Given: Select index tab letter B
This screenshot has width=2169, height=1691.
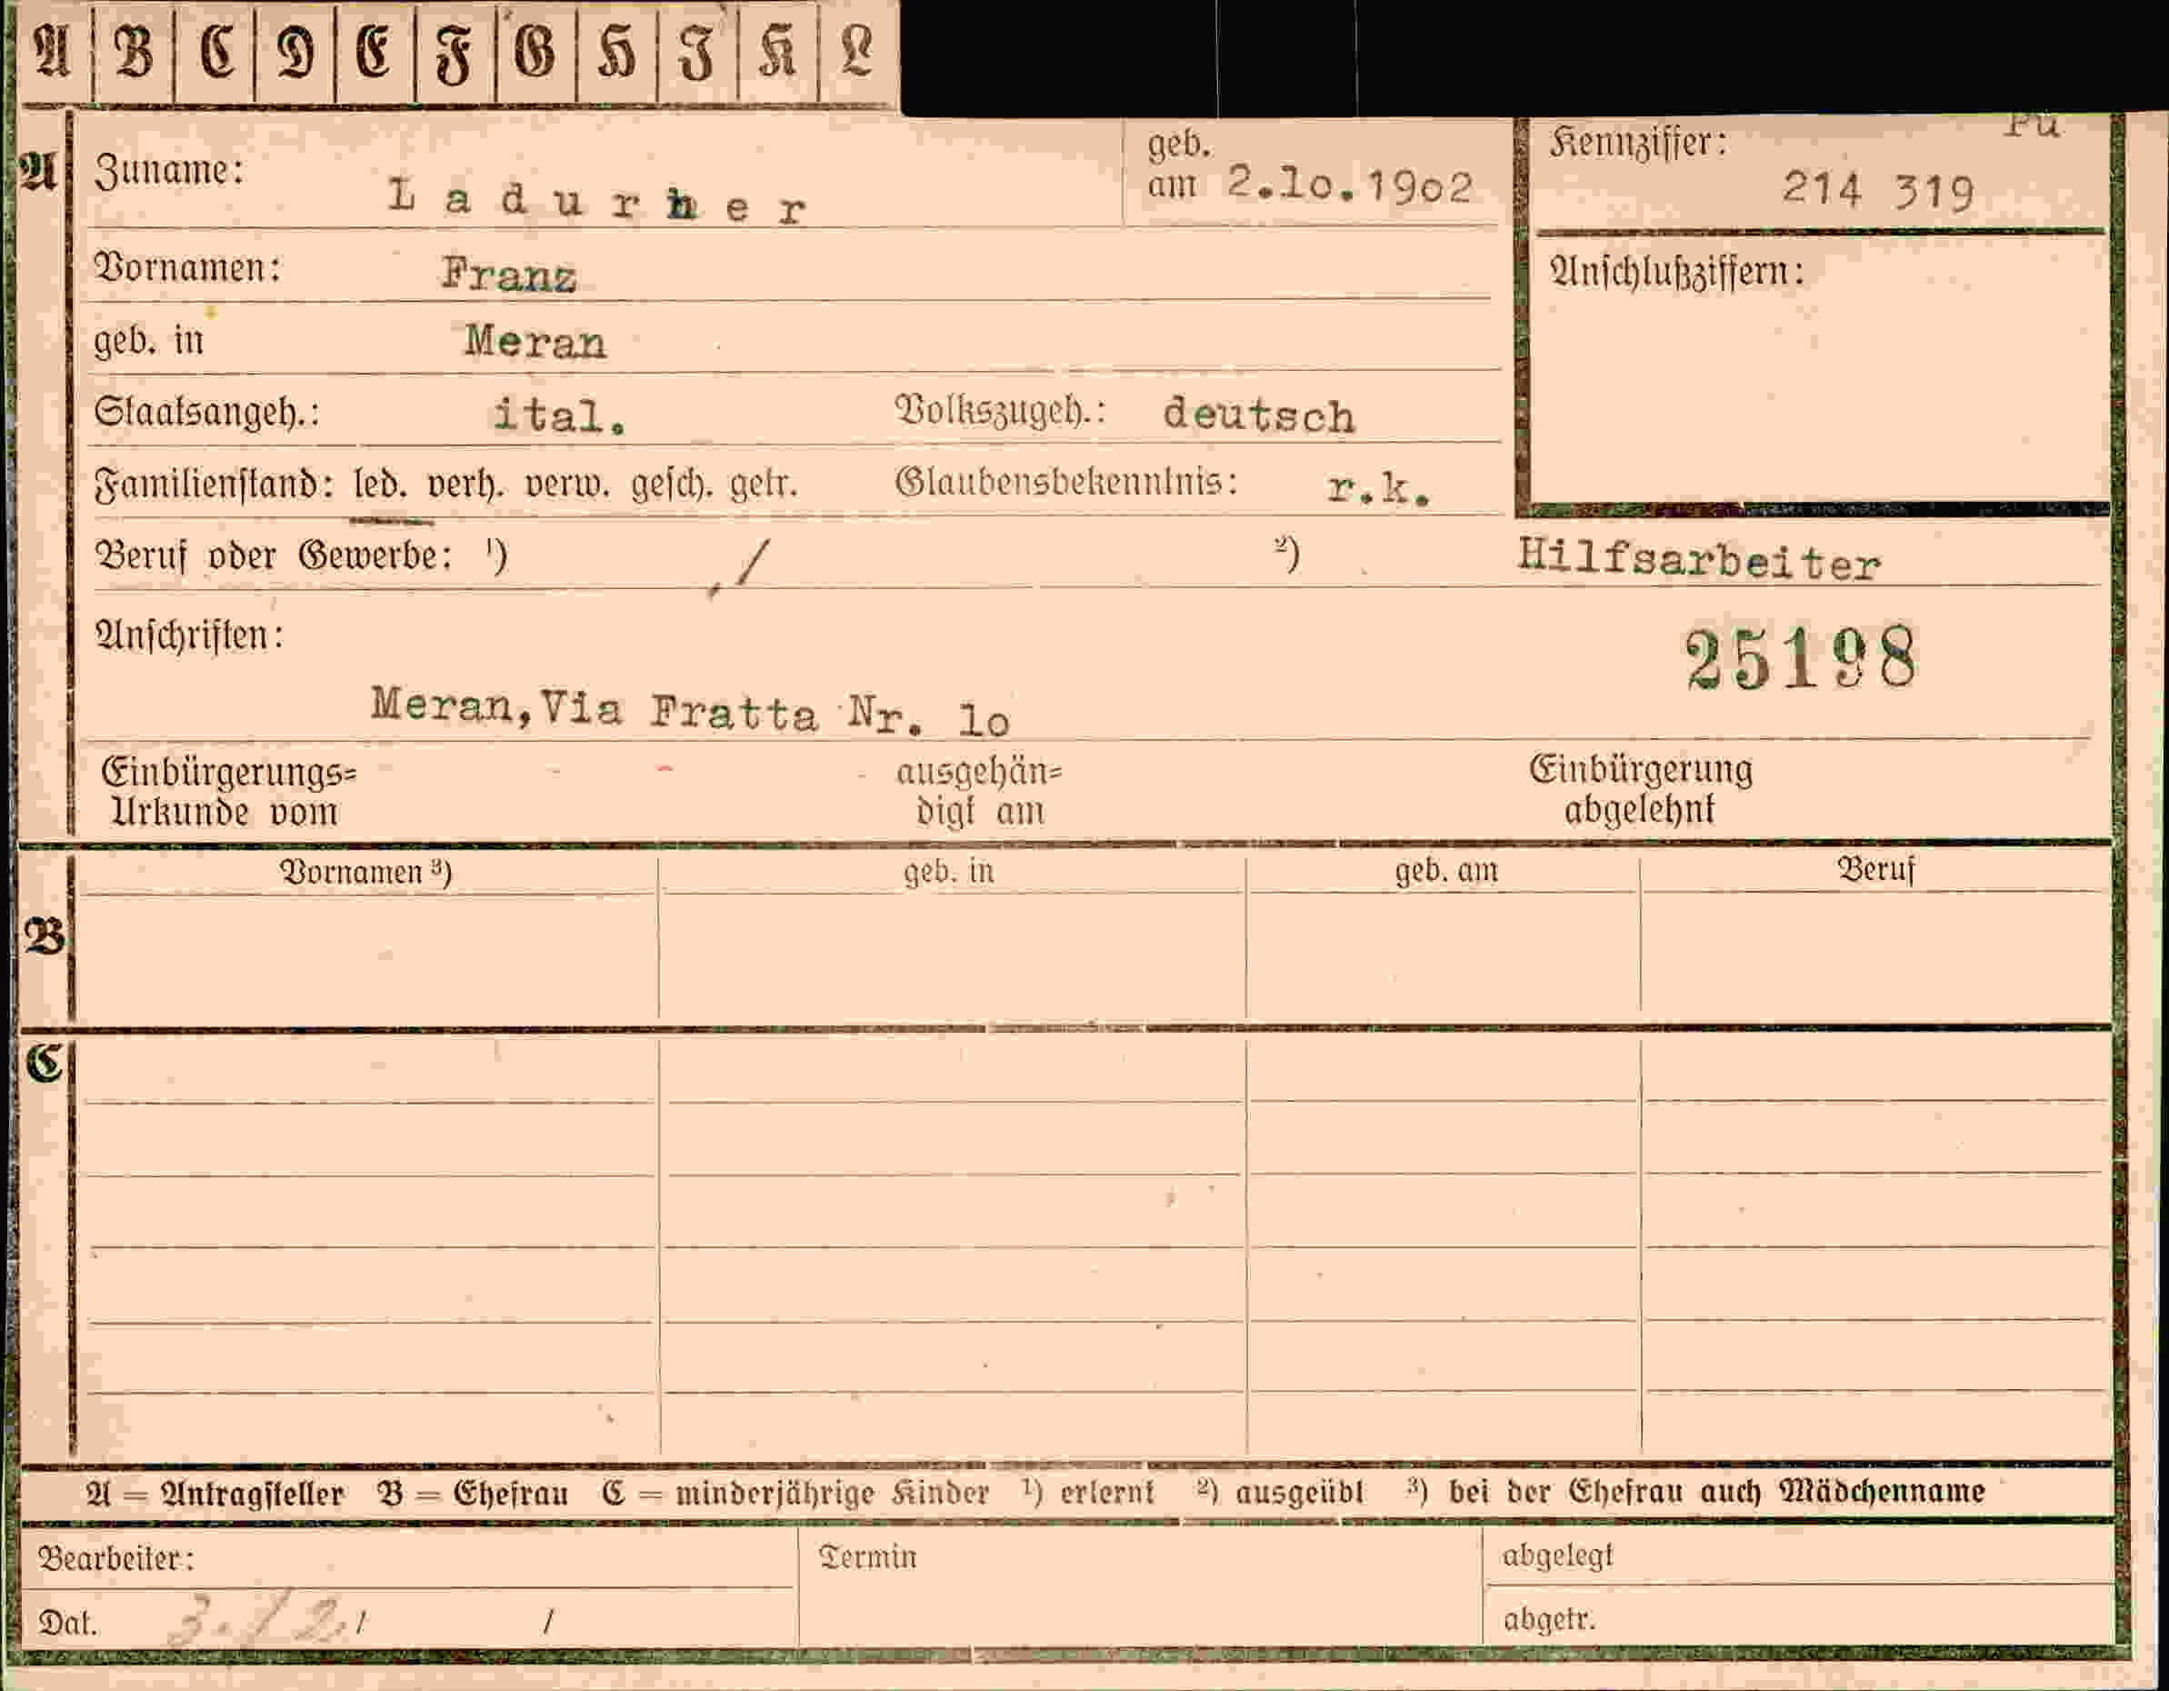Looking at the screenshot, I should [x=134, y=51].
